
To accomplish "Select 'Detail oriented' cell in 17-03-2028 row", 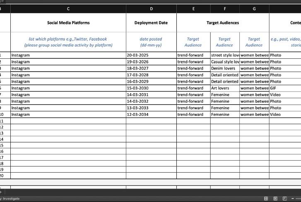I will (x=225, y=75).
